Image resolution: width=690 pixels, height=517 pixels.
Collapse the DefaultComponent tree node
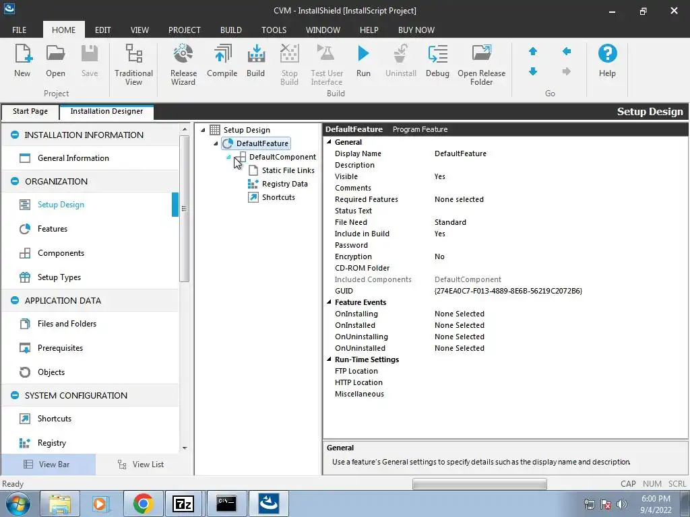[228, 157]
